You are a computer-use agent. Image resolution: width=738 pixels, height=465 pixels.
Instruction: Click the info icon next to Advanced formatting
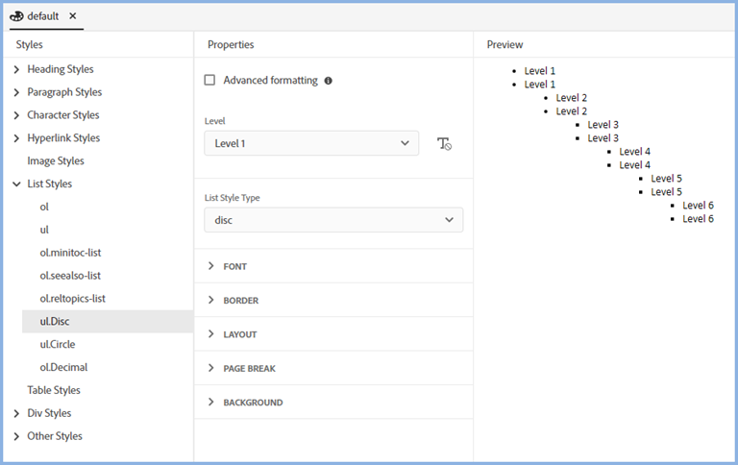329,81
